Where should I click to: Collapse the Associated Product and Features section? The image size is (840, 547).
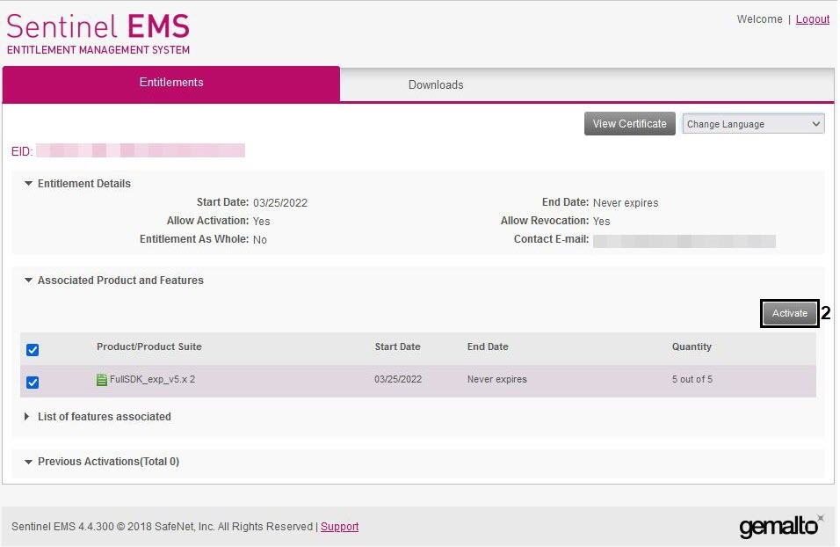tap(28, 281)
